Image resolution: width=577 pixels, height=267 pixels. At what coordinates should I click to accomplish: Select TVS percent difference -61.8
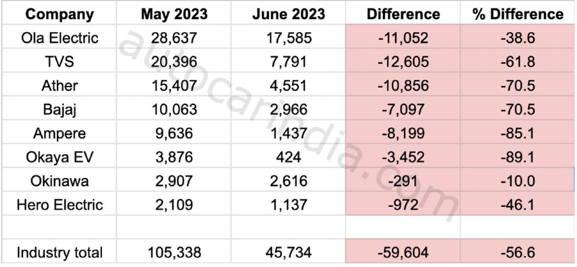click(517, 61)
